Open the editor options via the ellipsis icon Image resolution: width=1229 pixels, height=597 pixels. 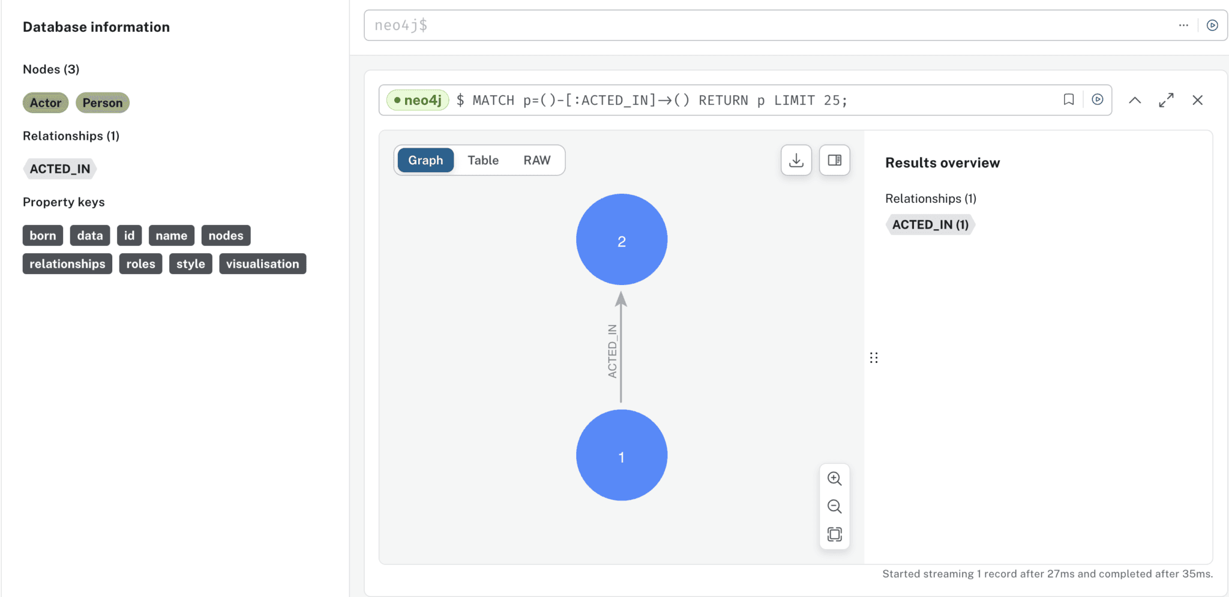point(1183,25)
